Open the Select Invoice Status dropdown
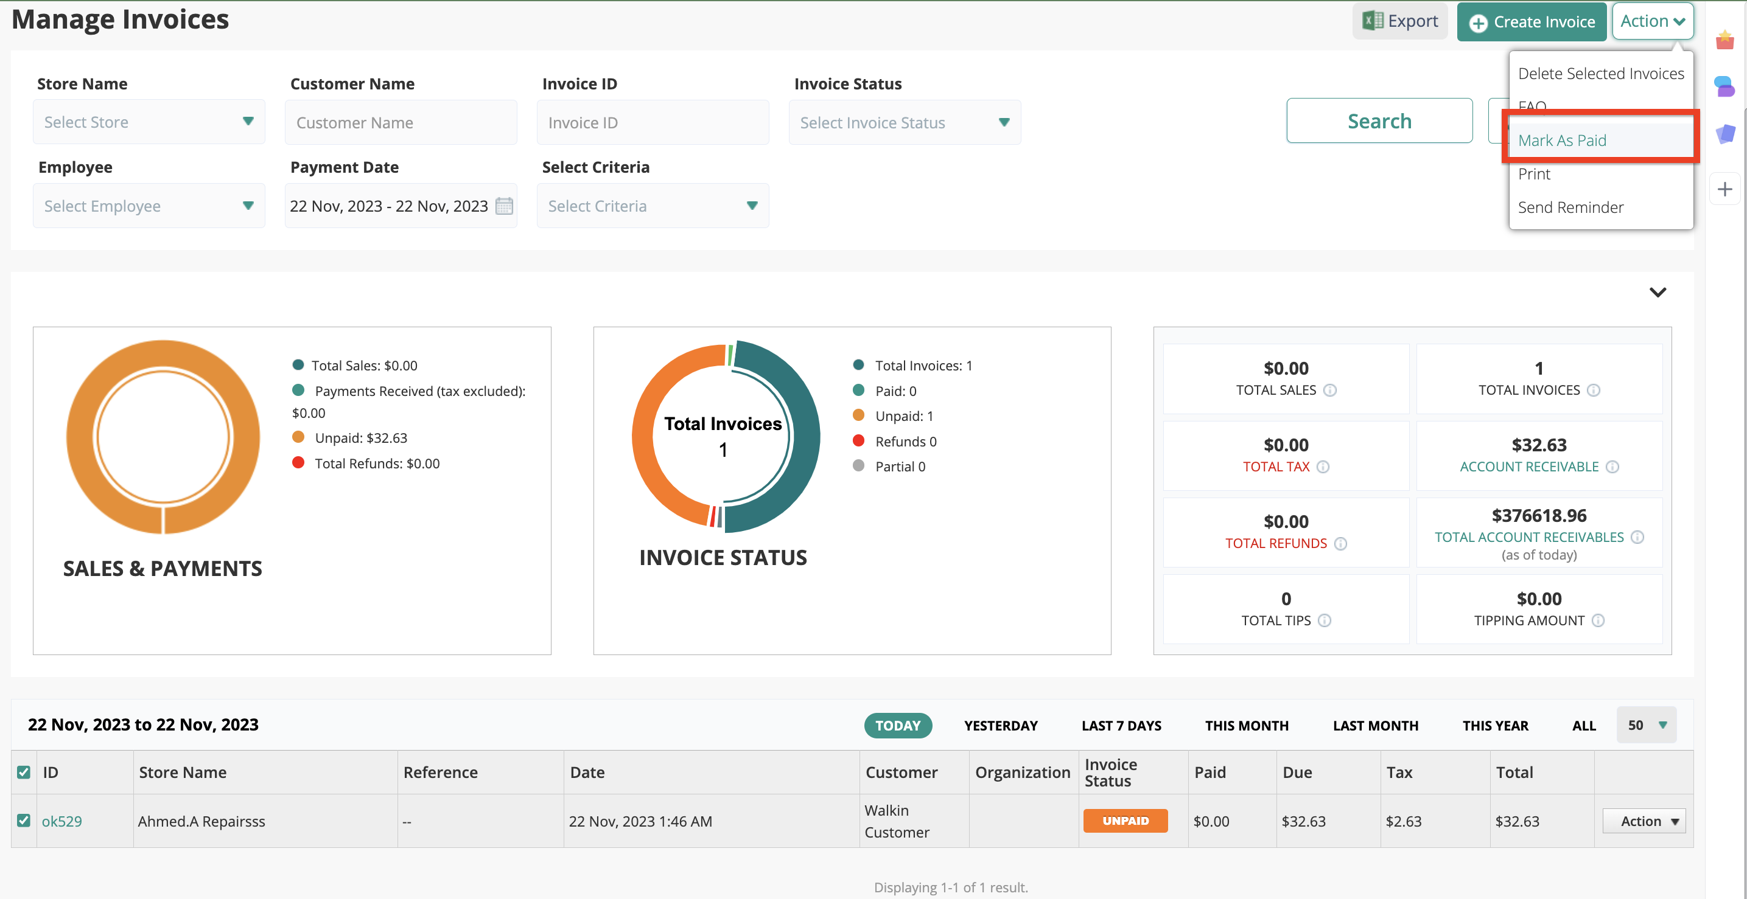Viewport: 1747px width, 899px height. click(x=905, y=122)
